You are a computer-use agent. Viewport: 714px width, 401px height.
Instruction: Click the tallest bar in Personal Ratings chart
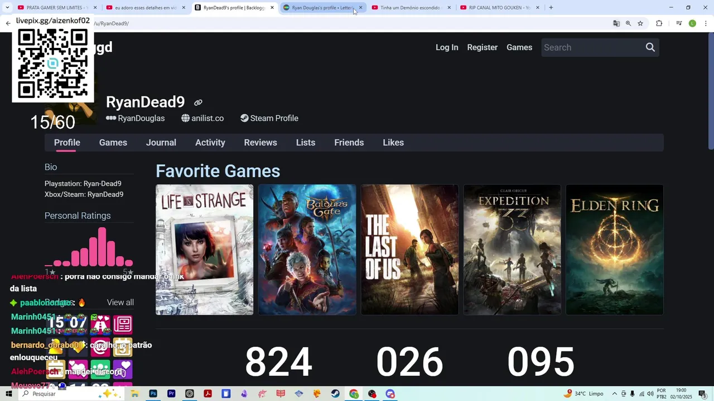[x=102, y=247]
